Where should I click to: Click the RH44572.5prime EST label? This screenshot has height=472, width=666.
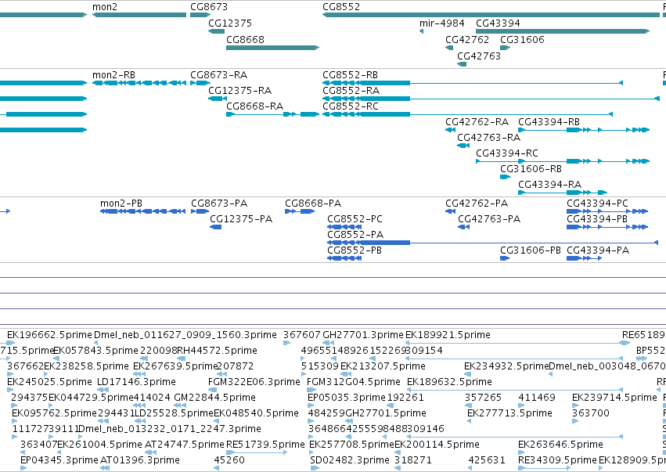click(217, 351)
